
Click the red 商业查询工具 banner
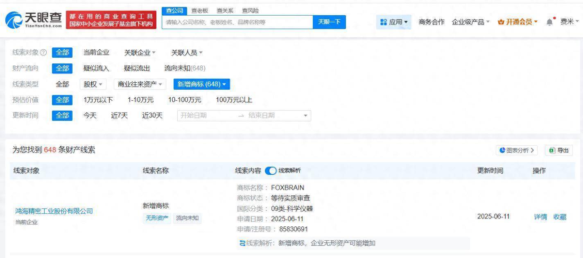pyautogui.click(x=111, y=20)
